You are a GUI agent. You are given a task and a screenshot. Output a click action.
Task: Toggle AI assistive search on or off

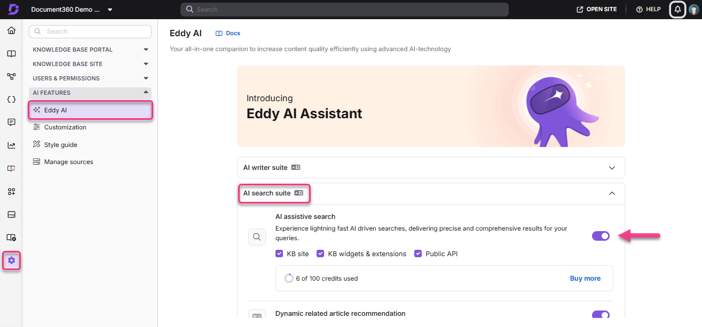(x=601, y=236)
